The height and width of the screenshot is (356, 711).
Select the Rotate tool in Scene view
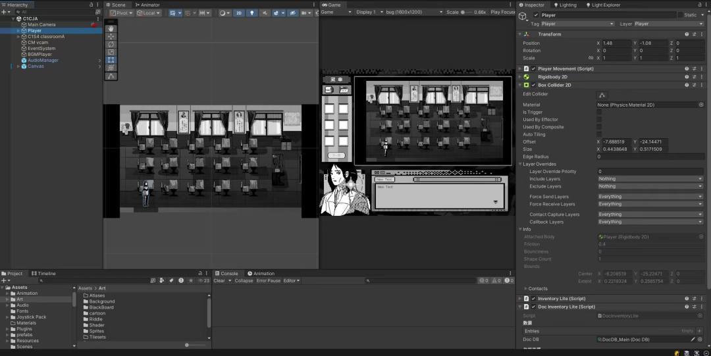click(x=111, y=44)
